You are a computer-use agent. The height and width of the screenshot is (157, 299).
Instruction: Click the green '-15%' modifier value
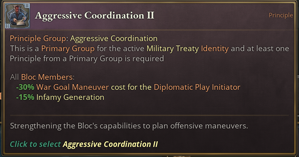pos(25,97)
